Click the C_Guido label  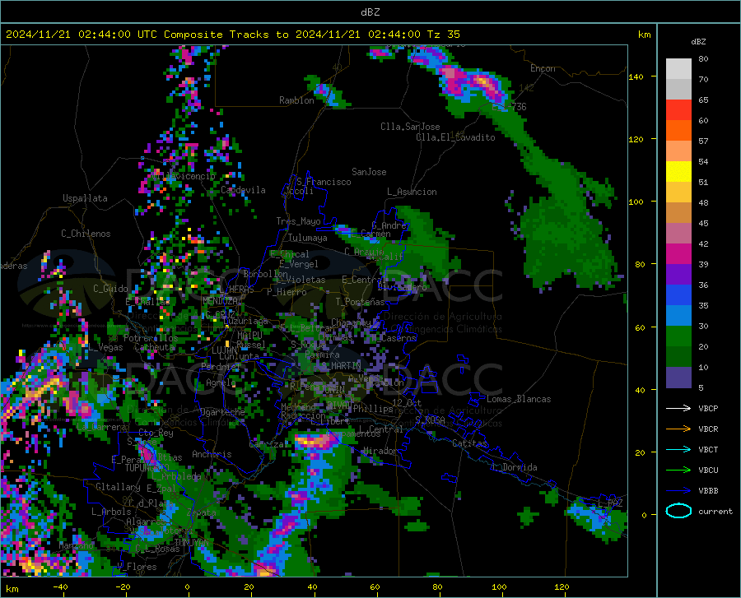click(x=110, y=289)
